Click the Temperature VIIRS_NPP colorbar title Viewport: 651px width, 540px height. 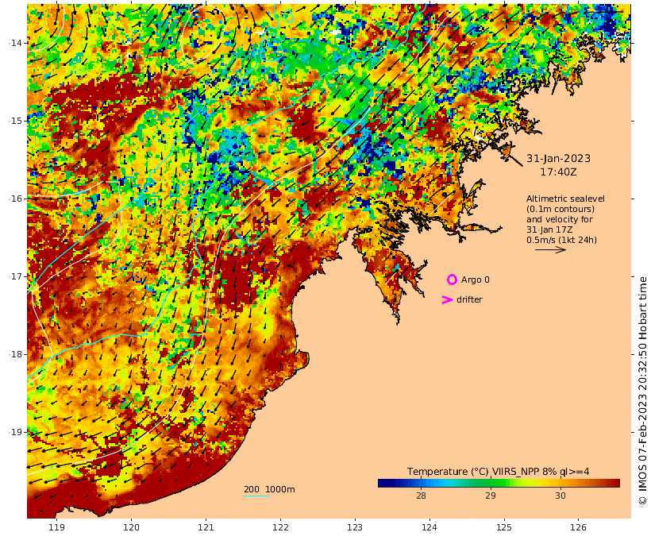click(x=498, y=472)
